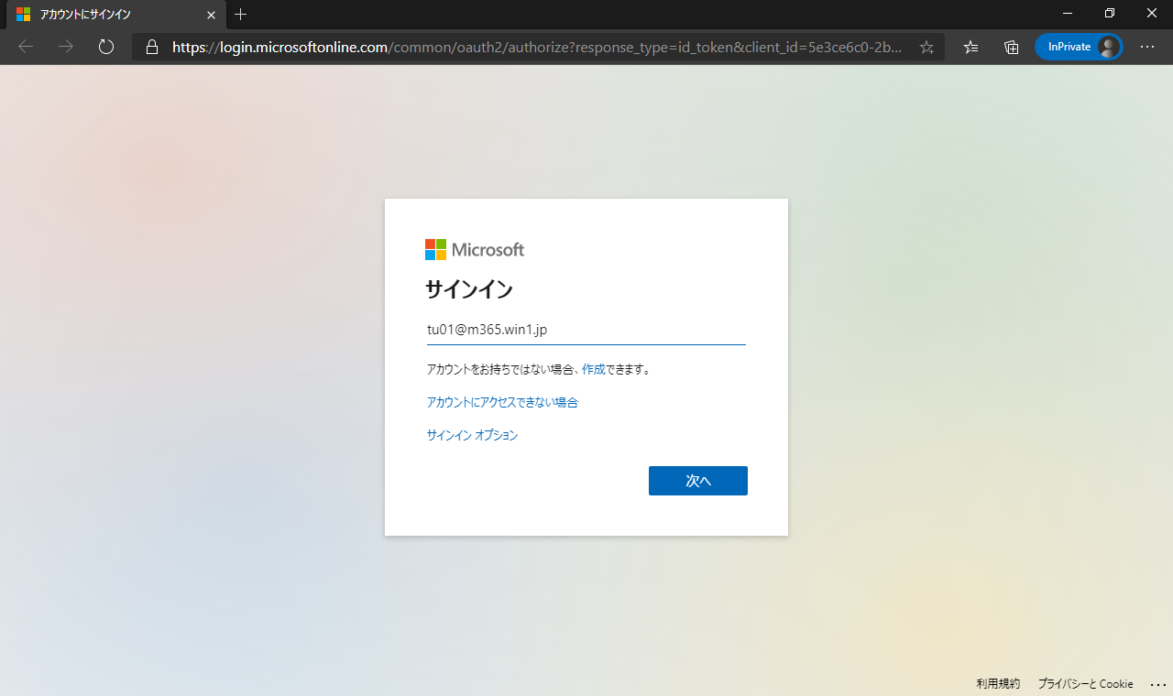Viewport: 1173px width, 696px height.
Task: Follow the 作成 account link
Action: (593, 370)
